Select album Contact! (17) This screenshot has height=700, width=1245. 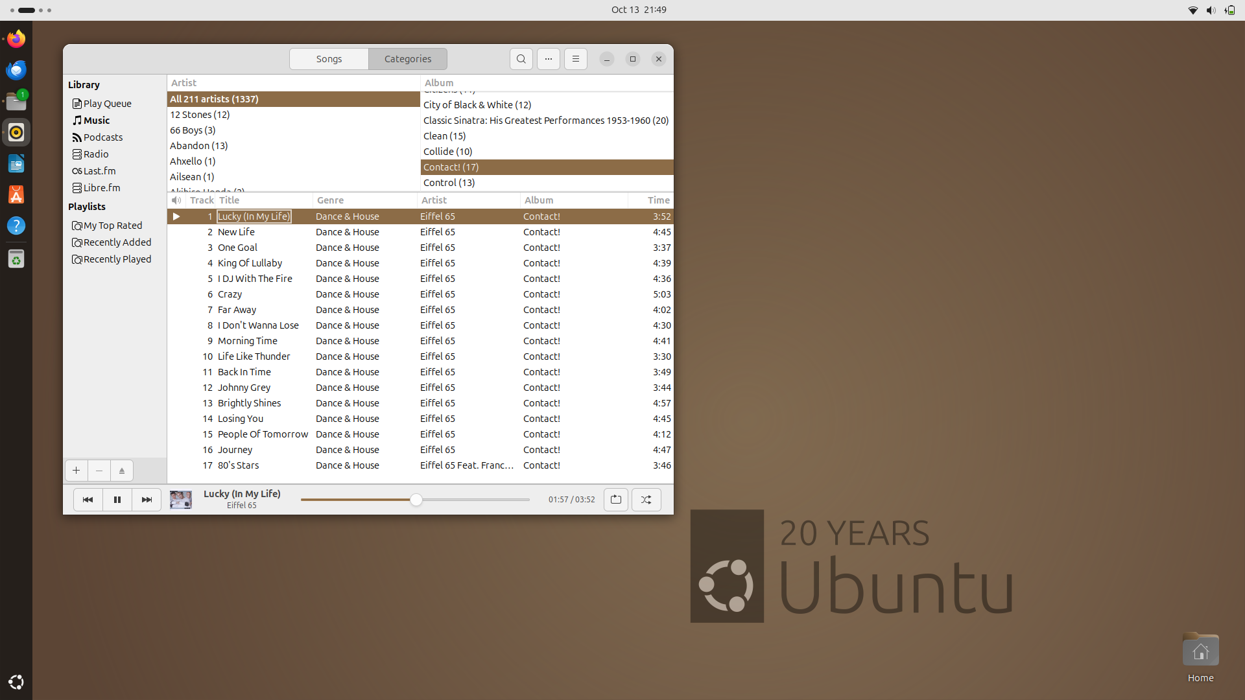[x=547, y=167]
